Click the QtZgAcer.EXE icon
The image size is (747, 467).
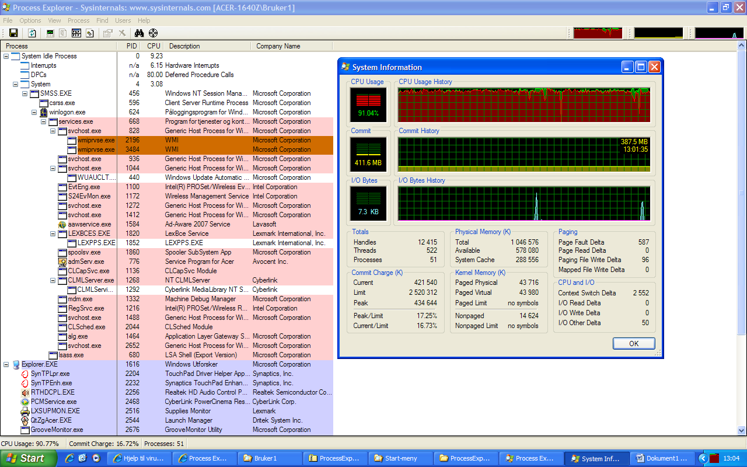tap(25, 420)
